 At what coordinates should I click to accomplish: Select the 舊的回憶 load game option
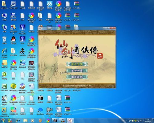pyautogui.click(x=77, y=70)
